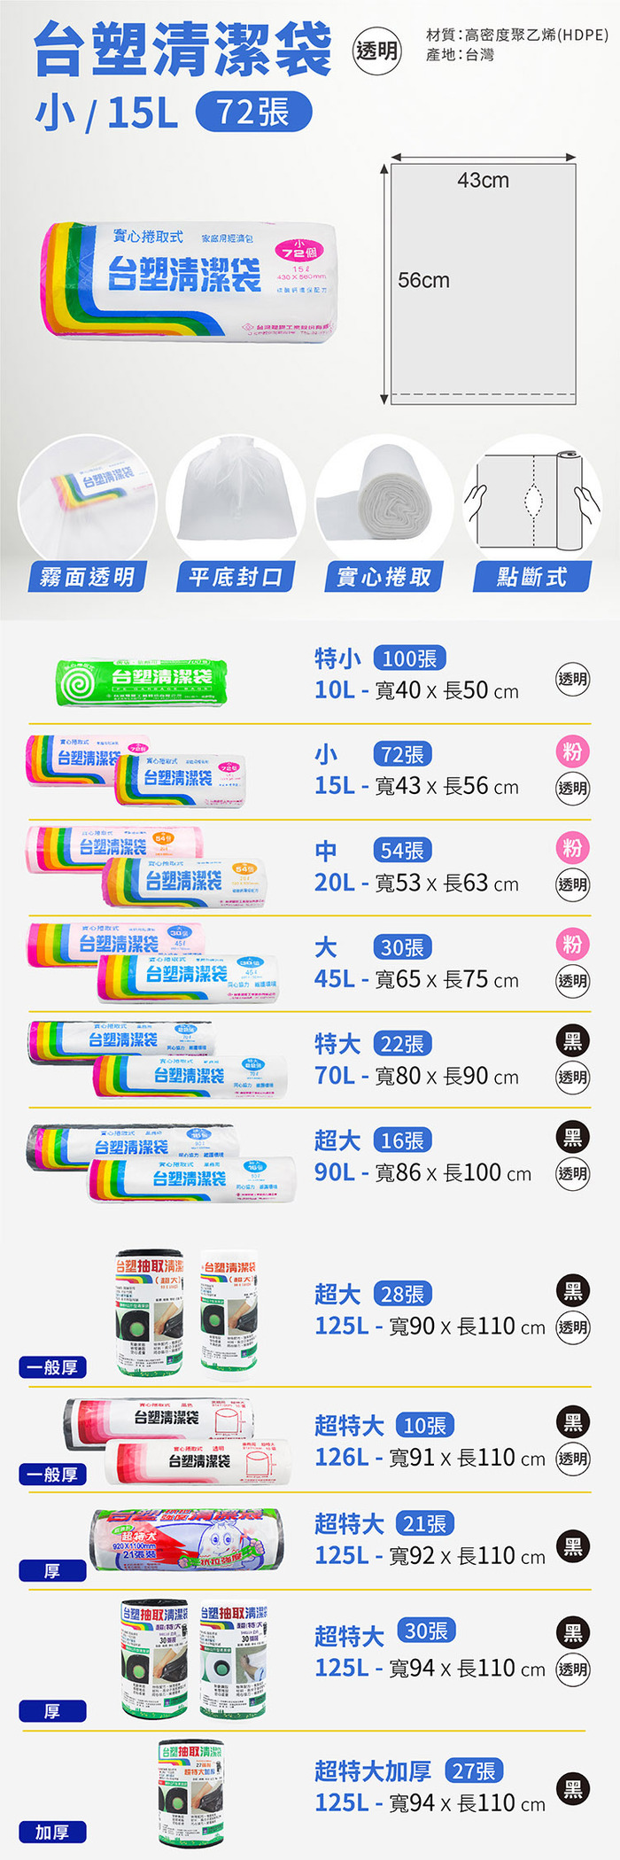Viewport: 620px width, 1860px height.
Task: Select the 100張 count tag for 特小
Action: click(409, 658)
